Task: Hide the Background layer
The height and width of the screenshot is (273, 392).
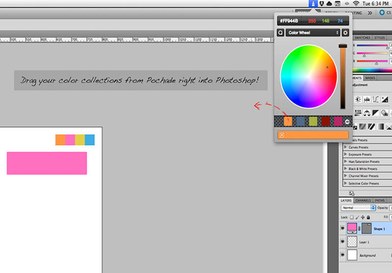Action: [342, 255]
